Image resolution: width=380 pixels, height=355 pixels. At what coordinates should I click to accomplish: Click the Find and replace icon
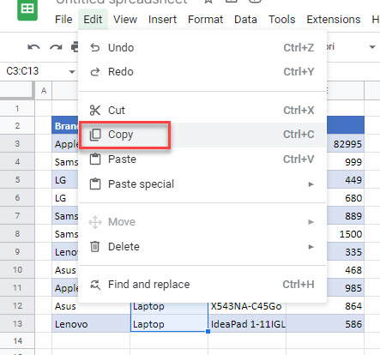95,285
